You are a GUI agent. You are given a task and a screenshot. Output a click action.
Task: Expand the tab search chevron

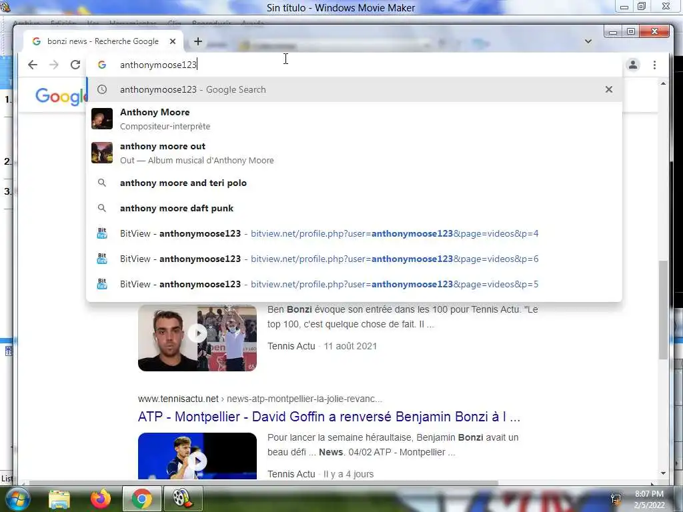point(588,41)
